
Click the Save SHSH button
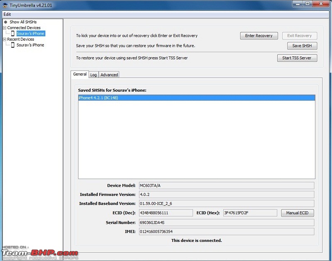coord(302,46)
